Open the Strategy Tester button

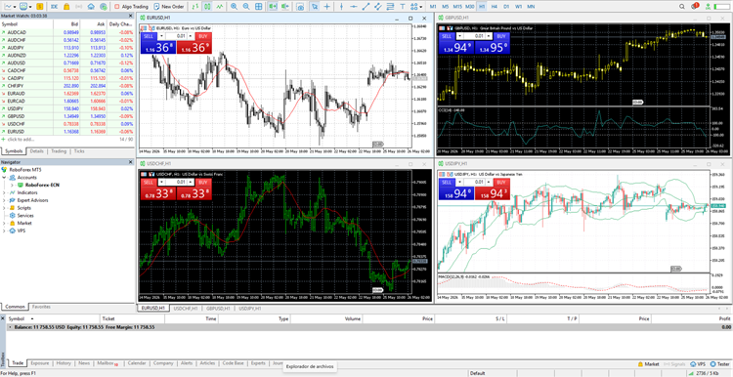720,364
